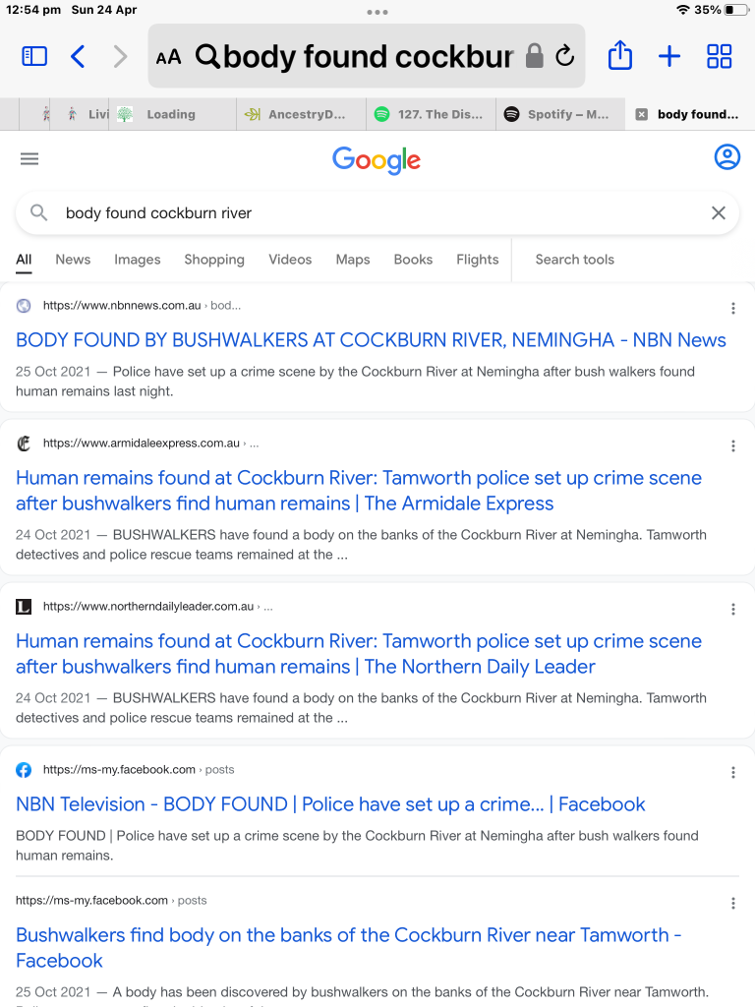This screenshot has width=755, height=1007.
Task: Open the Google hamburger menu
Action: [29, 159]
